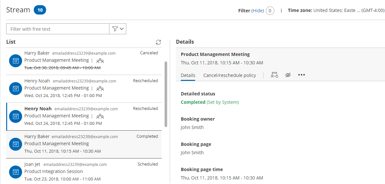Type in the free text filter field

pos(58,29)
